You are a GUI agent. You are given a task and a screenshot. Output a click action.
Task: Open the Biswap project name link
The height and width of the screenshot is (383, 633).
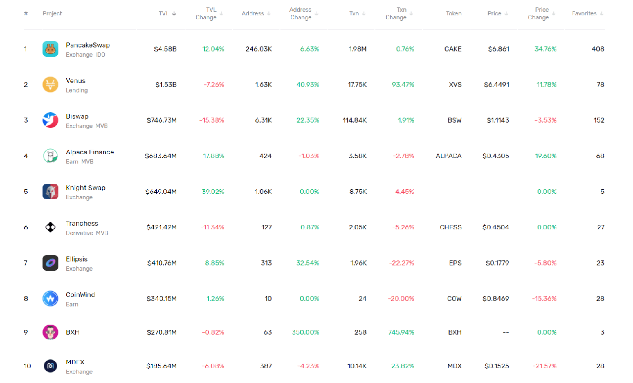(x=77, y=116)
